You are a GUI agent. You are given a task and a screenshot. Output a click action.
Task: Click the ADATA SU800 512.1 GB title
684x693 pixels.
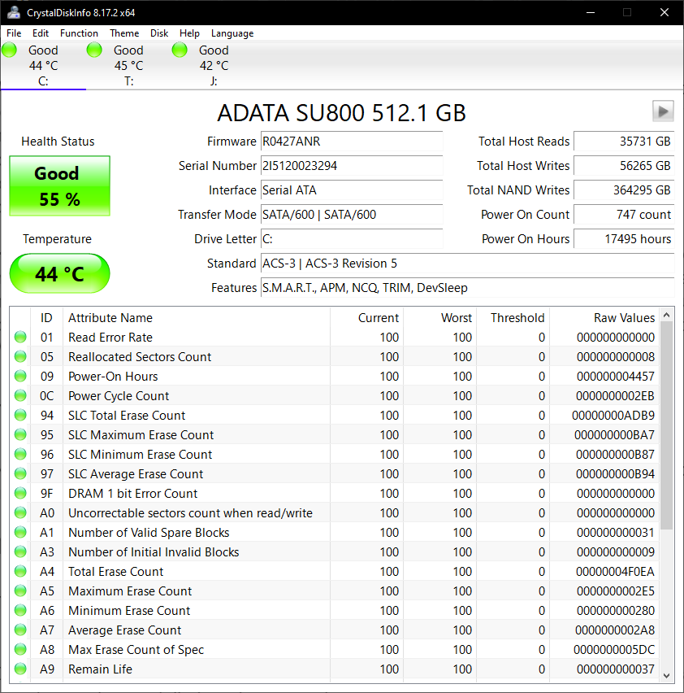tap(341, 113)
